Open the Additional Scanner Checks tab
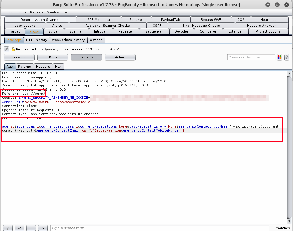Image resolution: width=293 pixels, height=231 pixels. pyautogui.click(x=108, y=26)
